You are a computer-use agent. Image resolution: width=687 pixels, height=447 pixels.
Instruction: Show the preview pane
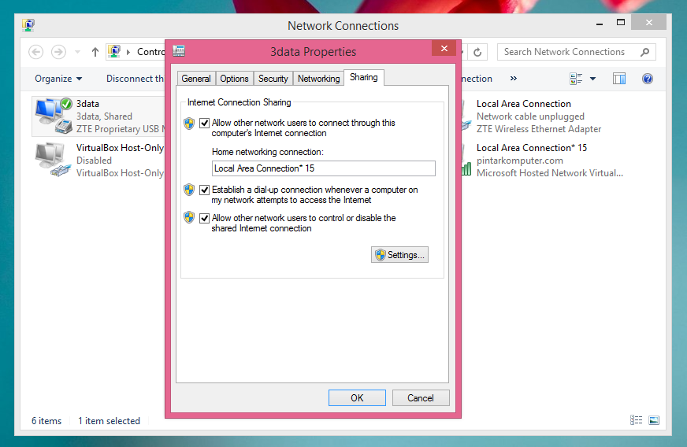[x=619, y=79]
